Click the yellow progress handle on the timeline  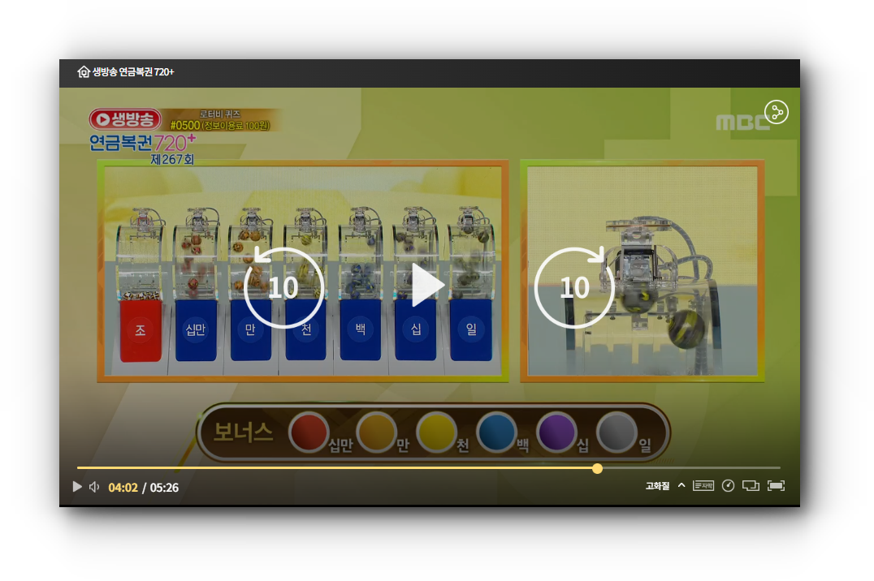point(598,468)
